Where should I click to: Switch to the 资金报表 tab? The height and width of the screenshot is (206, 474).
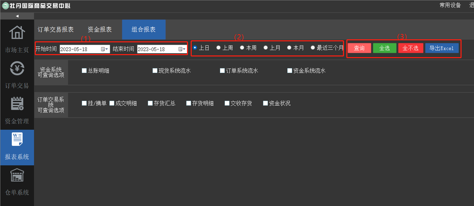coord(99,29)
